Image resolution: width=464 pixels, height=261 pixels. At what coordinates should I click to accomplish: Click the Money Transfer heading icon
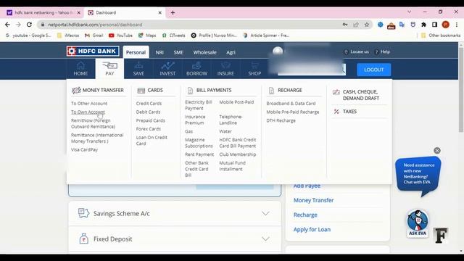pyautogui.click(x=76, y=90)
